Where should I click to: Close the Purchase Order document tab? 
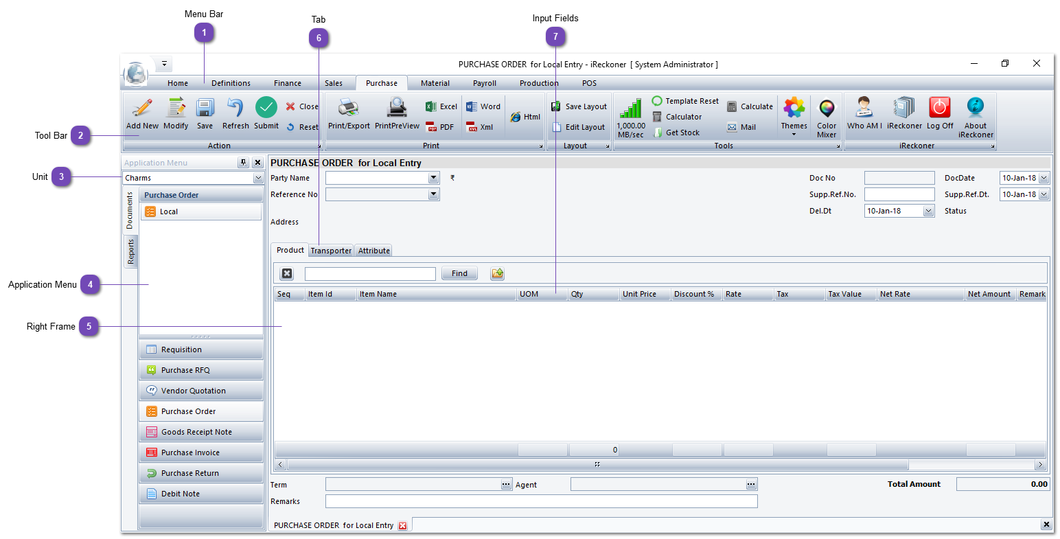[403, 526]
